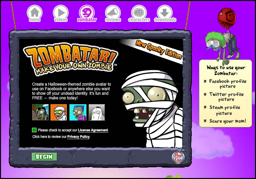Click the 'Create a Halloween-themed zombie avatar' paragraph
The width and height of the screenshot is (256, 179).
(x=71, y=91)
